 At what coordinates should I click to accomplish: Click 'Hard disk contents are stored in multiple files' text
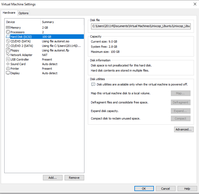(120, 70)
